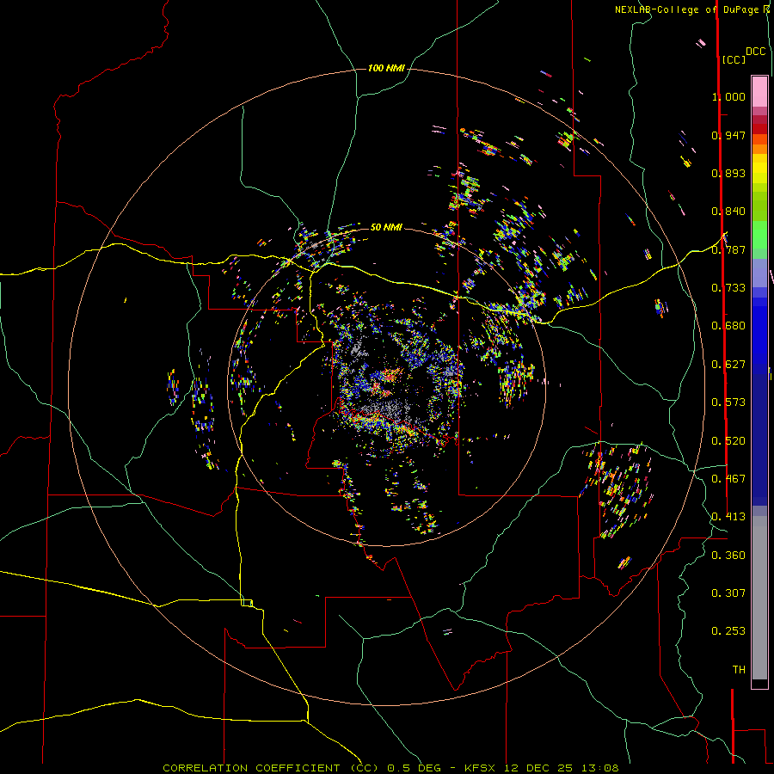Click the 1.000 scale value
This screenshot has width=774, height=774.
pos(728,96)
